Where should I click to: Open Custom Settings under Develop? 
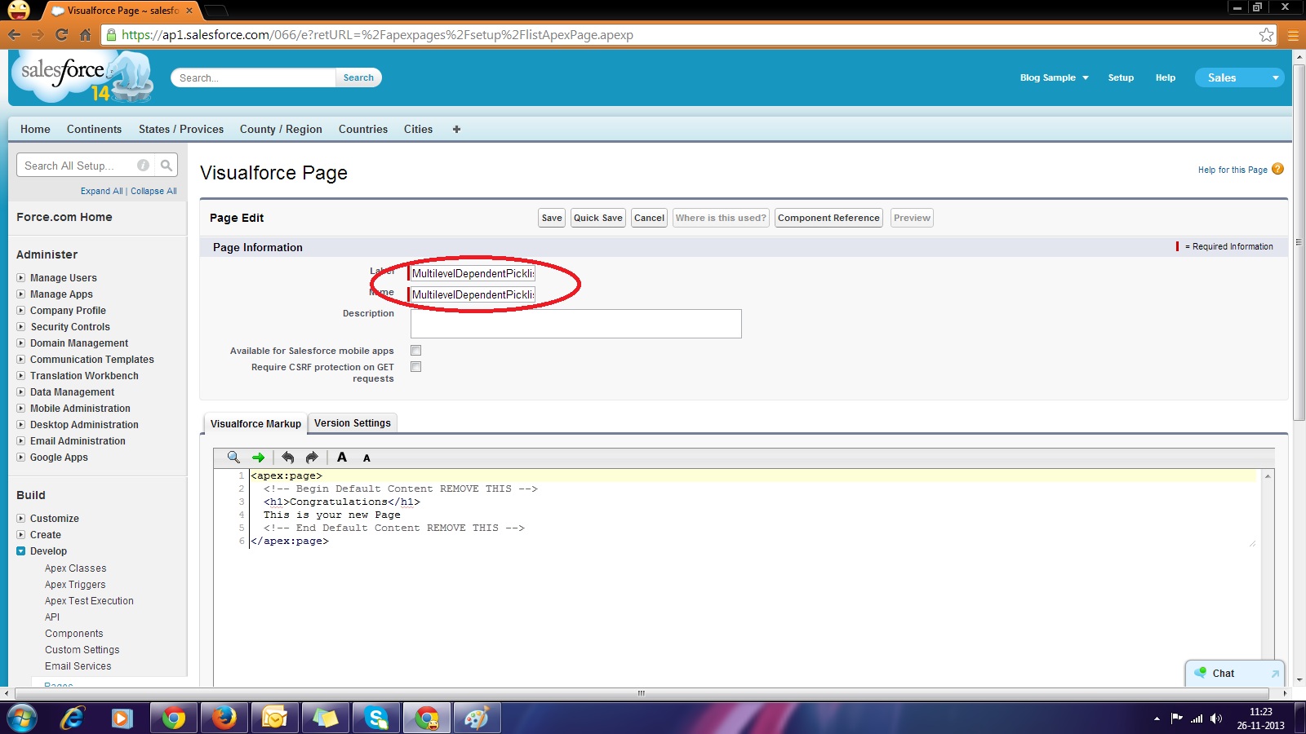82,650
